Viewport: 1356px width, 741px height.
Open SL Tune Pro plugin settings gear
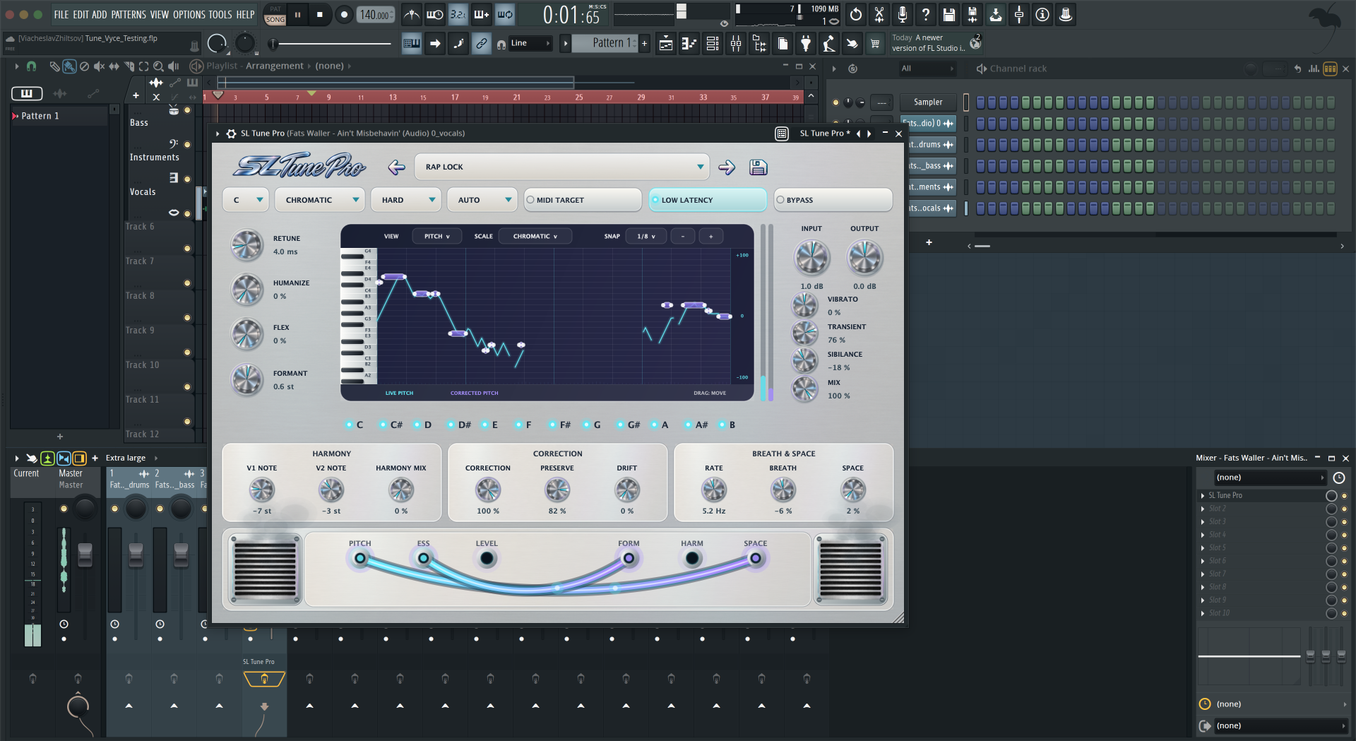point(231,133)
